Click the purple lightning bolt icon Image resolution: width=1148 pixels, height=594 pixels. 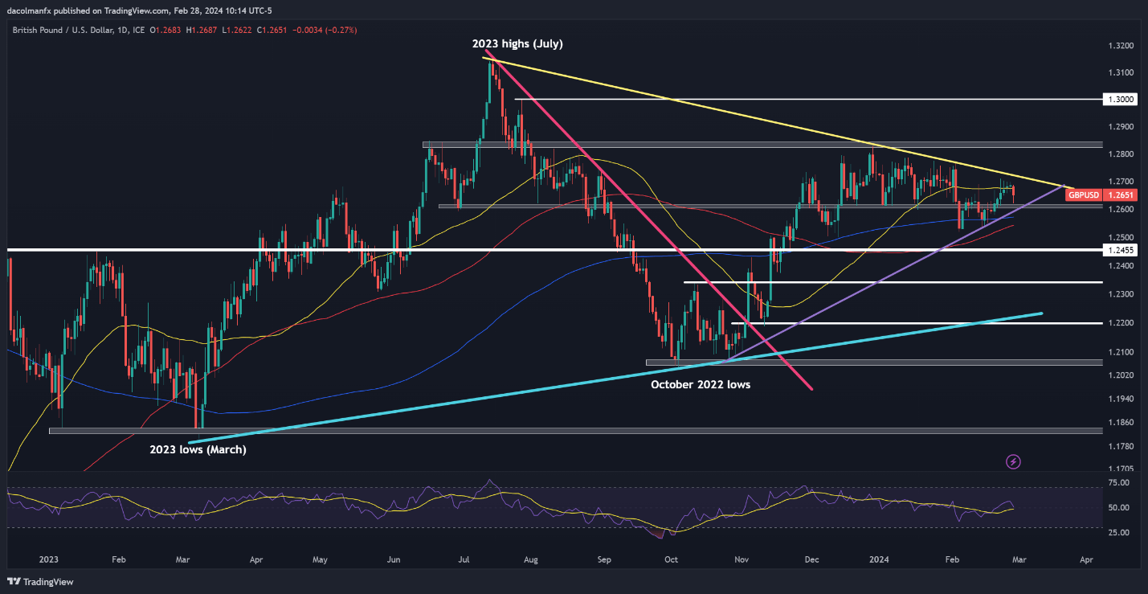tap(1013, 461)
